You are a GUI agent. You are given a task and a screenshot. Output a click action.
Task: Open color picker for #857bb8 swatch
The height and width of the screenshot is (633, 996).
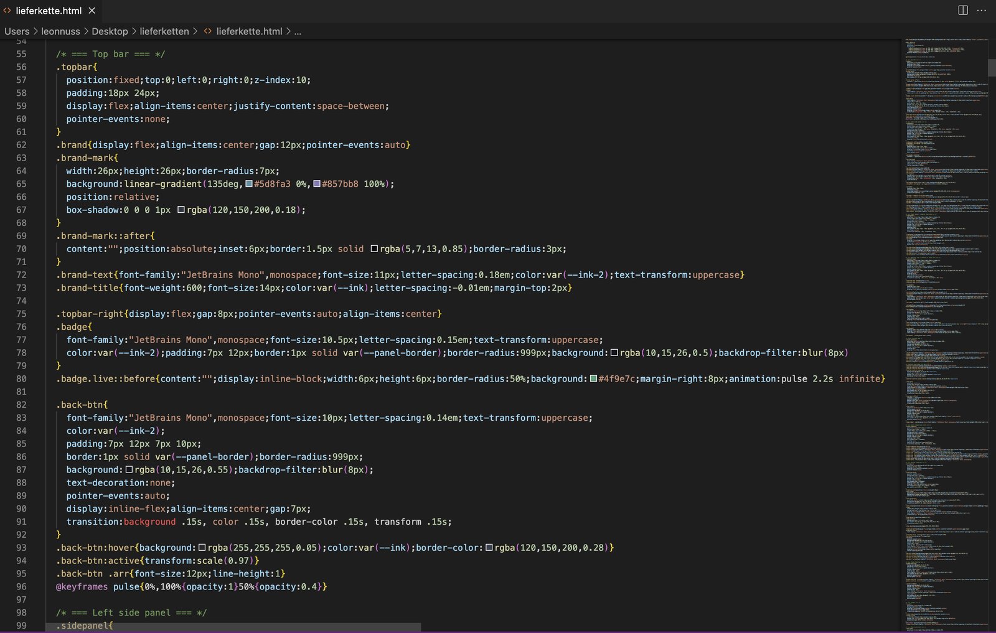317,184
